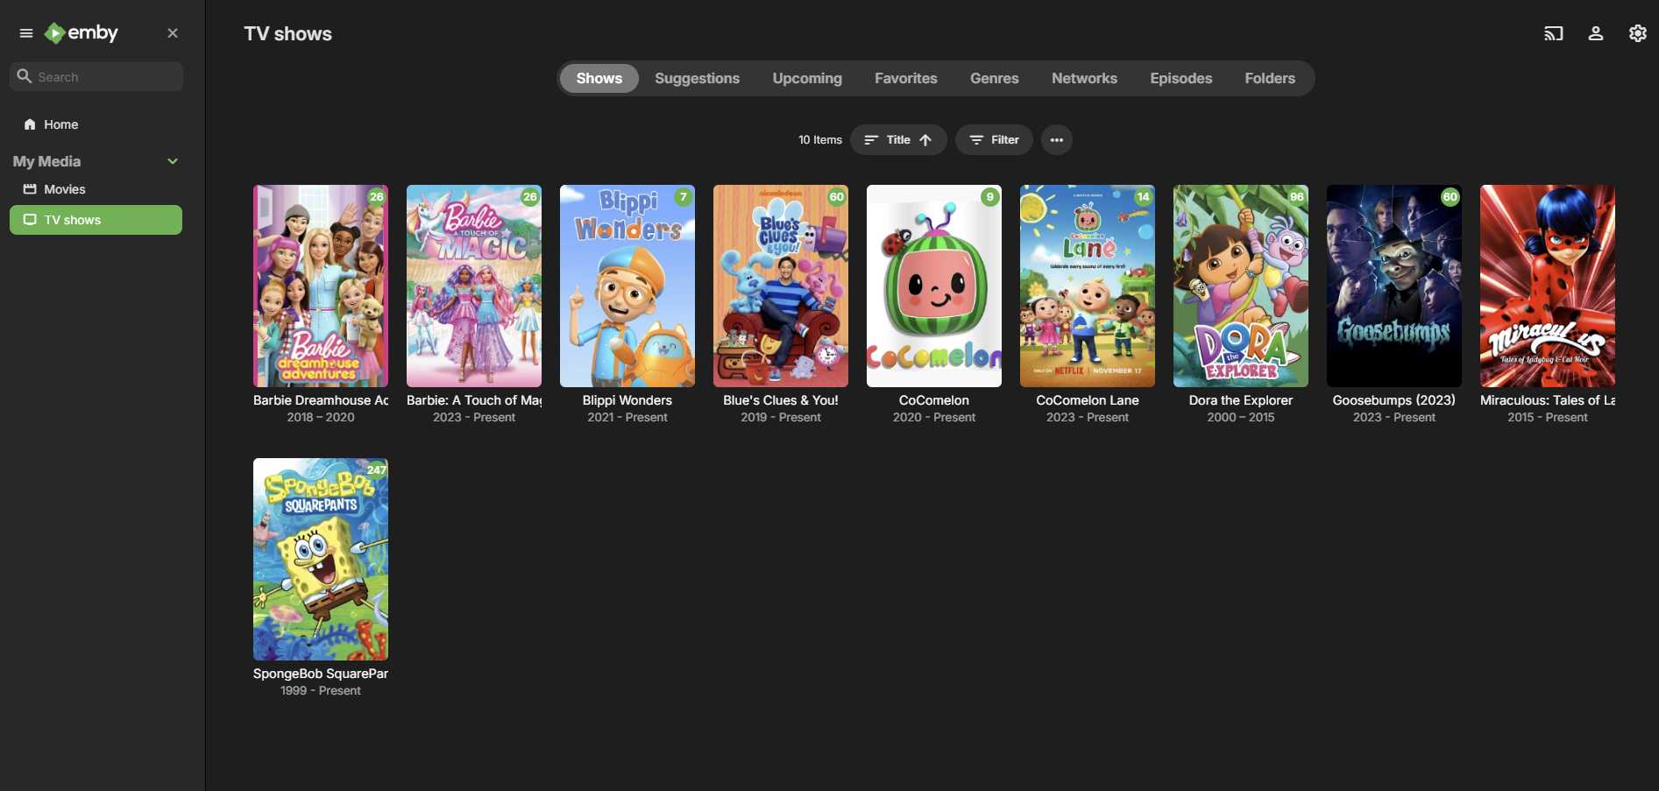The width and height of the screenshot is (1659, 791).
Task: Switch to the Upcoming tab
Action: click(807, 78)
